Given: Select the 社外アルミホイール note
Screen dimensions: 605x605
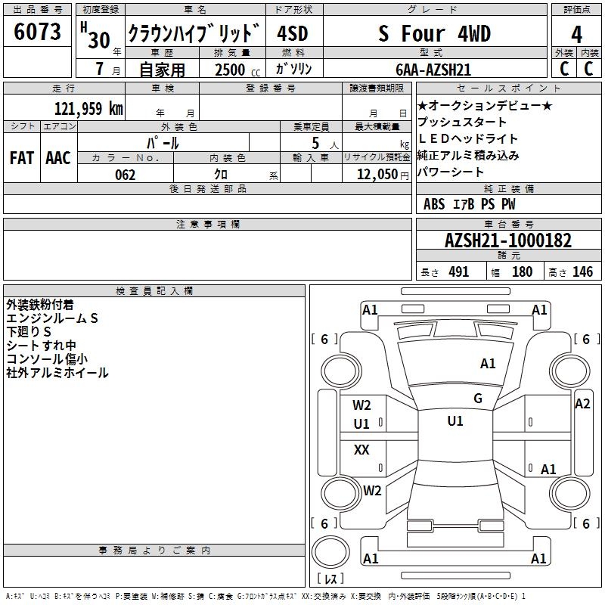Looking at the screenshot, I should coord(57,373).
